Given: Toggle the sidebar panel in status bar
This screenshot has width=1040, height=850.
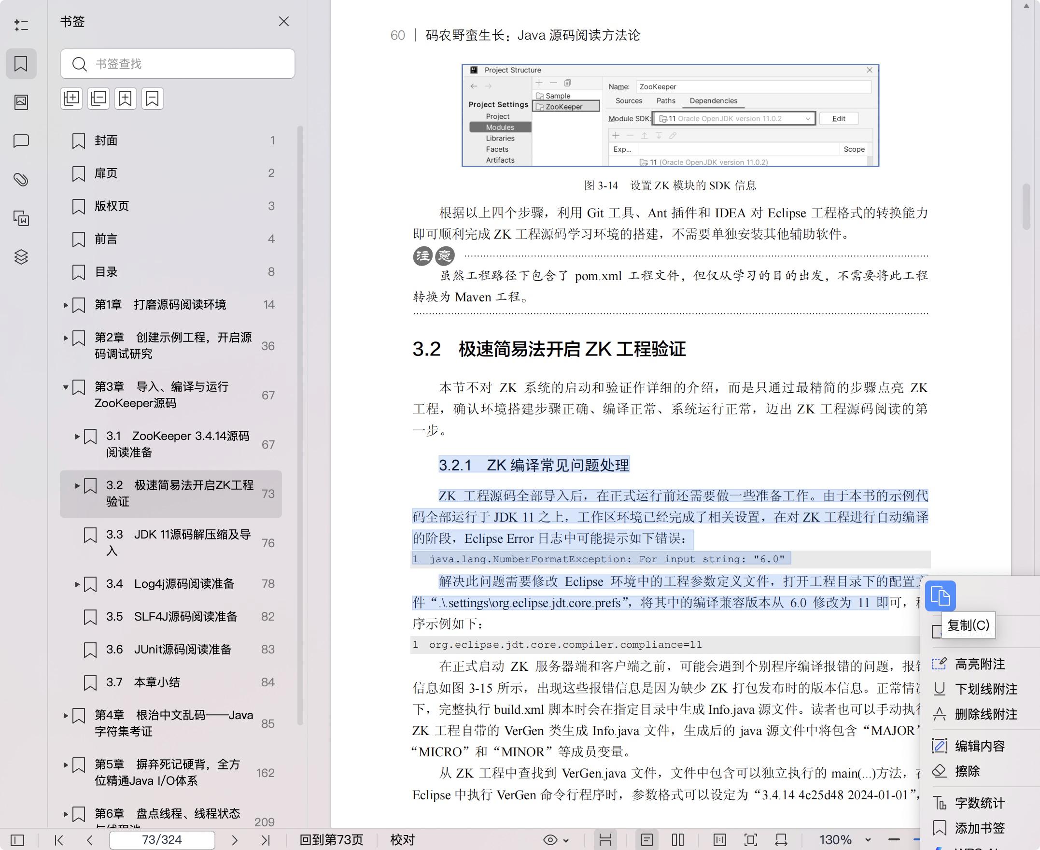Looking at the screenshot, I should (17, 840).
